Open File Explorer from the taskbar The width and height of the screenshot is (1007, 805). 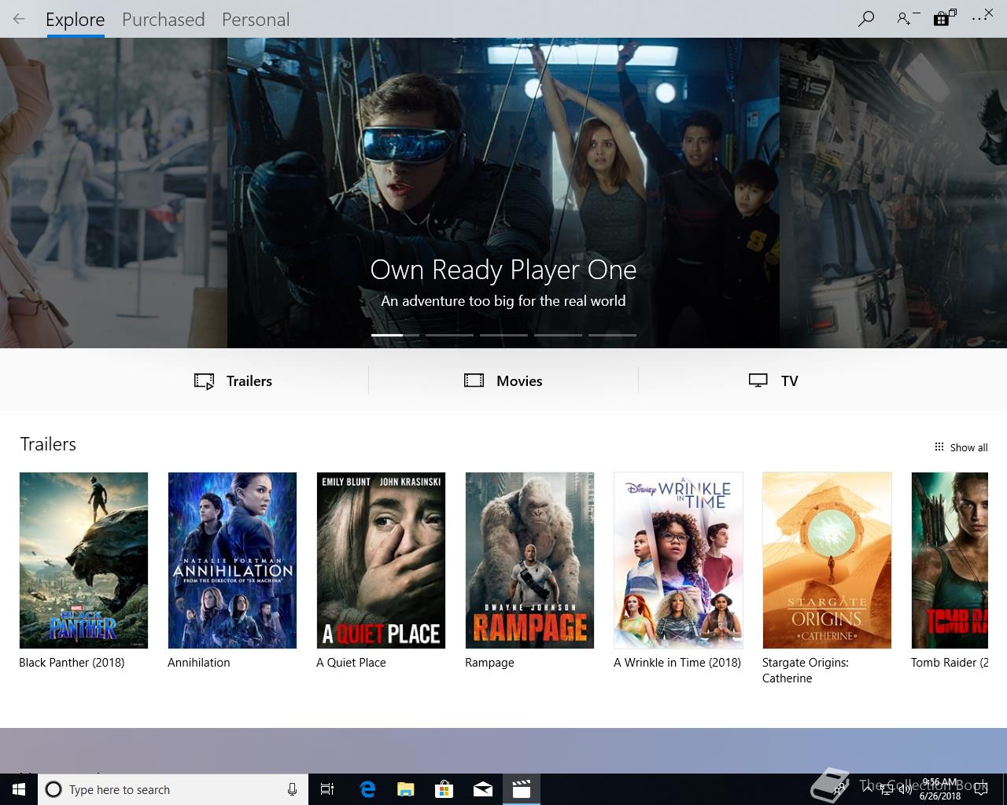tap(405, 789)
